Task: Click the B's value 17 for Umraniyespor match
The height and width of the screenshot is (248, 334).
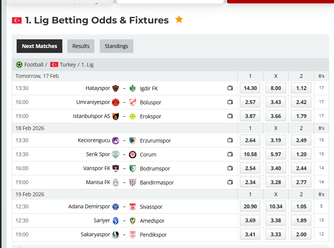Action: [x=321, y=102]
